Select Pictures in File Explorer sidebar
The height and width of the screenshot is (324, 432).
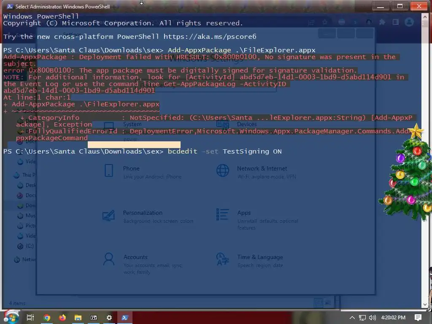click(x=27, y=226)
